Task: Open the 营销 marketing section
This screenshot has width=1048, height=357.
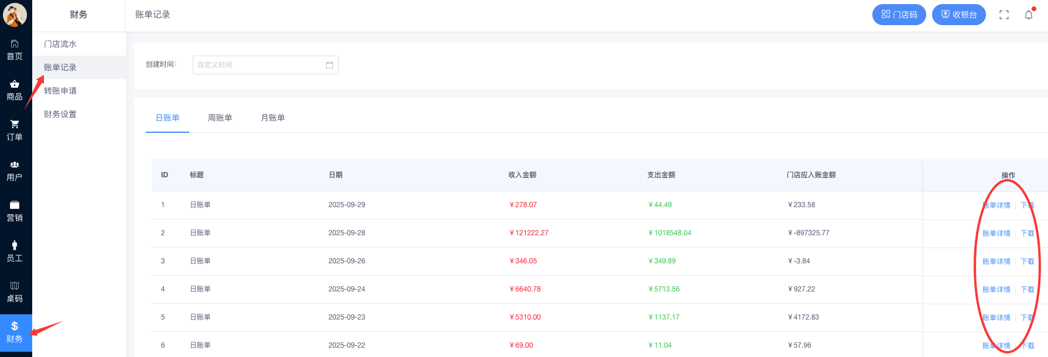Action: [15, 211]
